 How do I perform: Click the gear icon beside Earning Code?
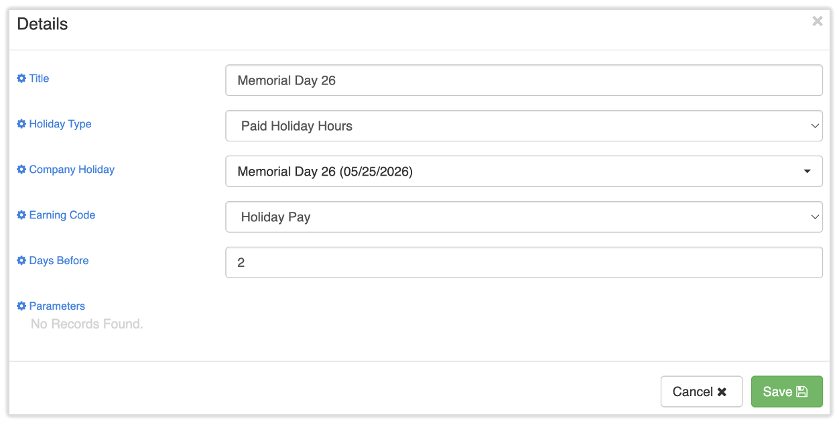pyautogui.click(x=21, y=215)
